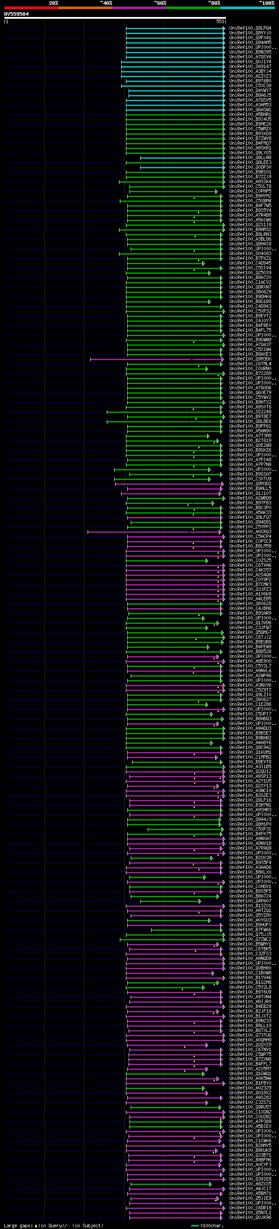
Task: Select the UniRef100_B9HLL5 entry
Action: tap(250, 488)
